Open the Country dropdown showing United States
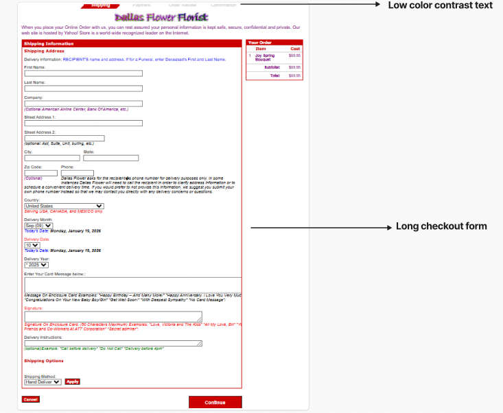 (x=64, y=206)
